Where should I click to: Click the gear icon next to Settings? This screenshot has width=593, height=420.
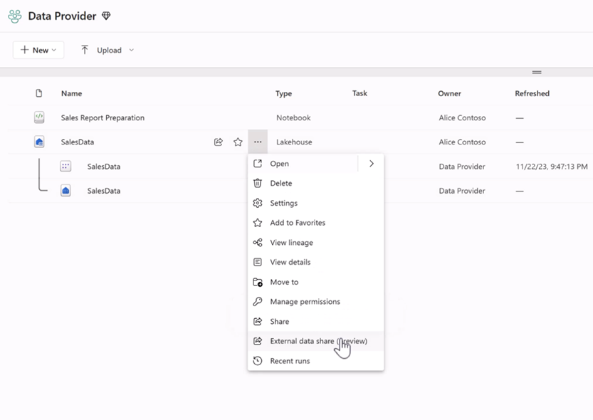coord(258,203)
